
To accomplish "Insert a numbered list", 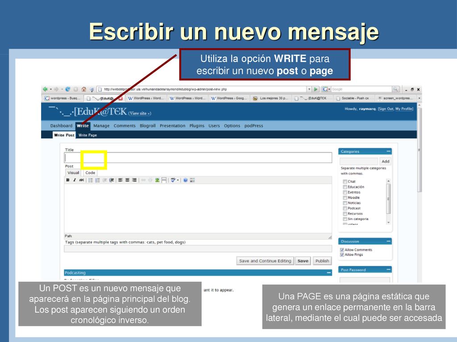I will [98, 180].
